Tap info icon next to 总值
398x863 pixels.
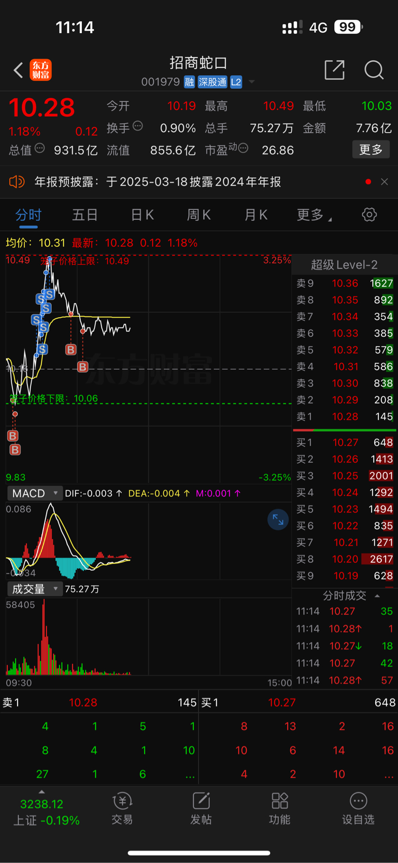point(39,148)
